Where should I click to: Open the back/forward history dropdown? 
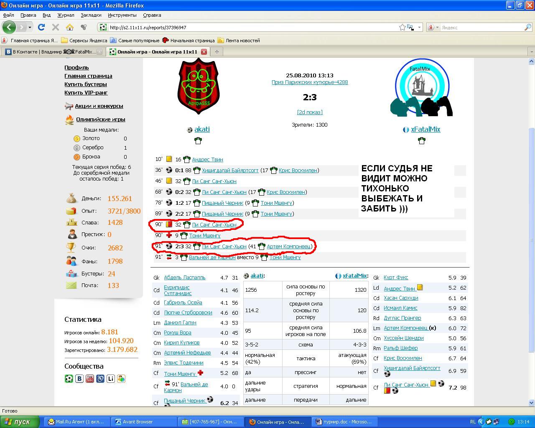[x=30, y=27]
